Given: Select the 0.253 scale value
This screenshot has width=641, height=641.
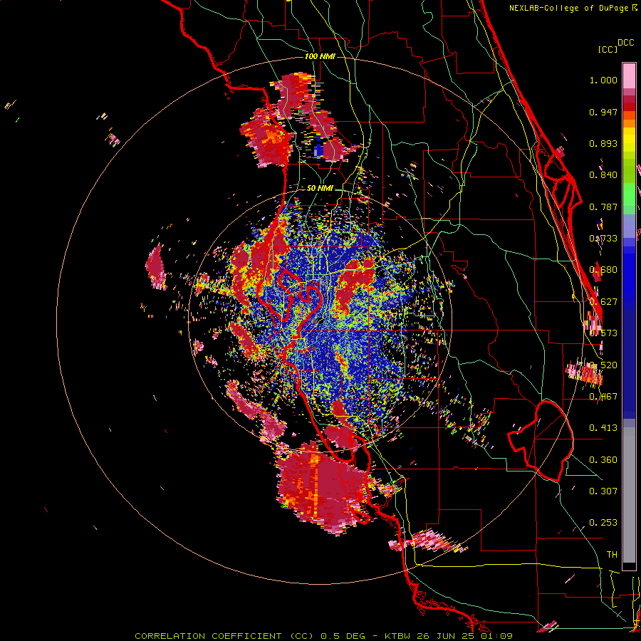Looking at the screenshot, I should (x=603, y=523).
